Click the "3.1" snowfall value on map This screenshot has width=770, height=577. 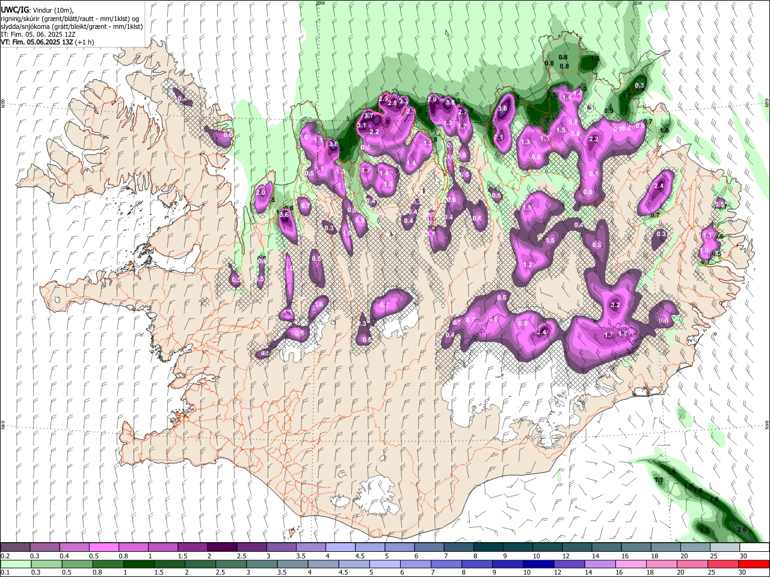click(362, 126)
